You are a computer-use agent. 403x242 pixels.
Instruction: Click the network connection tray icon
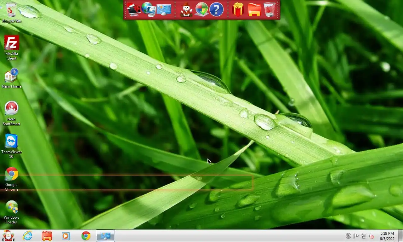pos(364,236)
